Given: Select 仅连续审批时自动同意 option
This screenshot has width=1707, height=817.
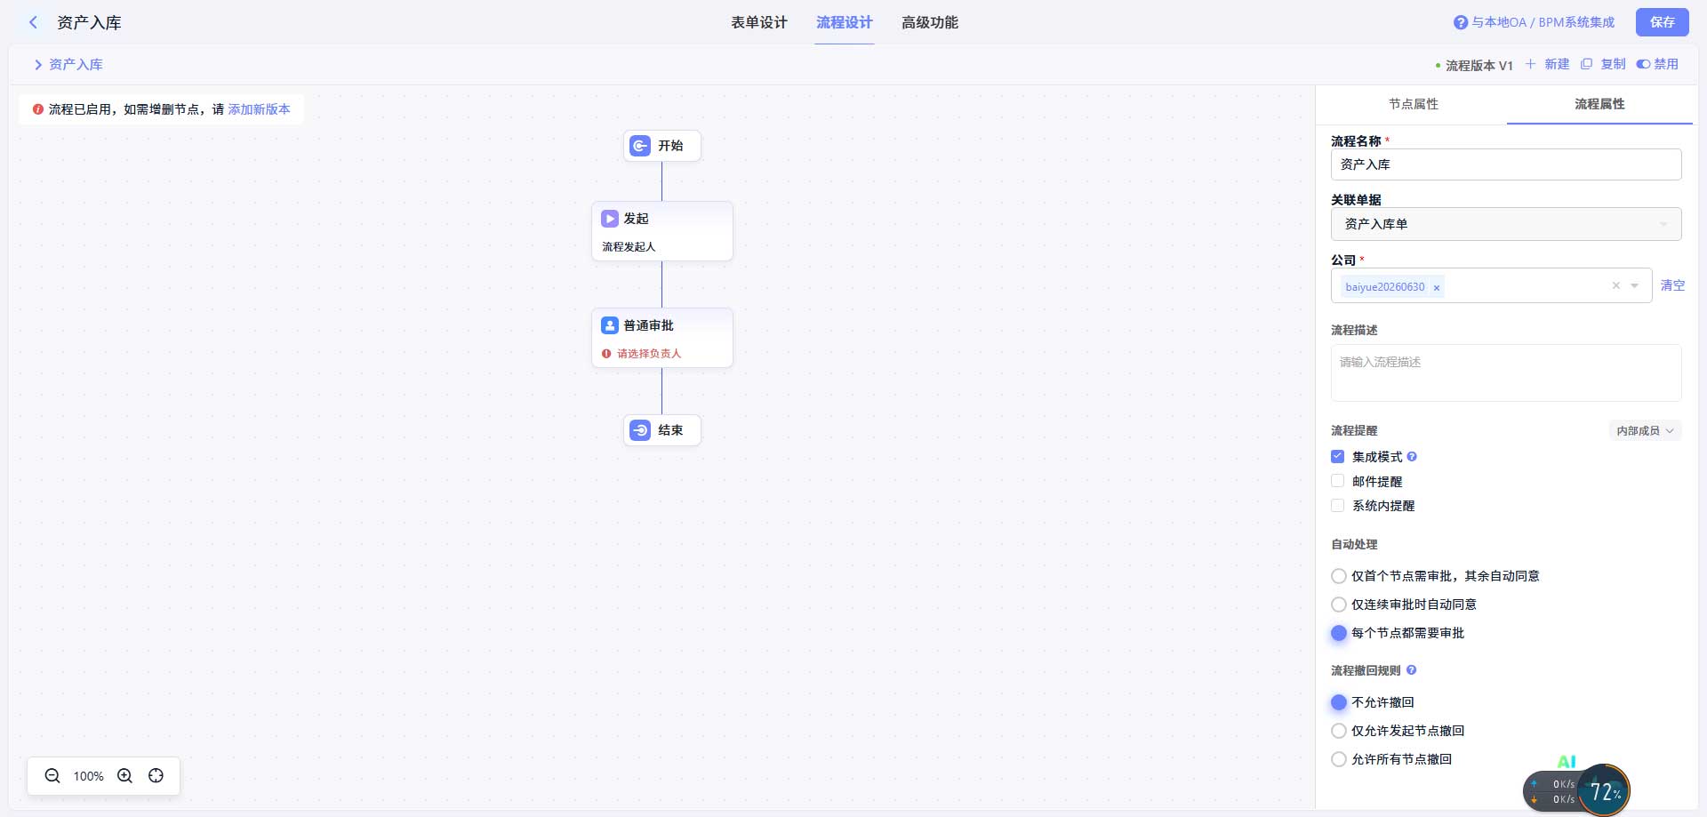Looking at the screenshot, I should pos(1339,605).
